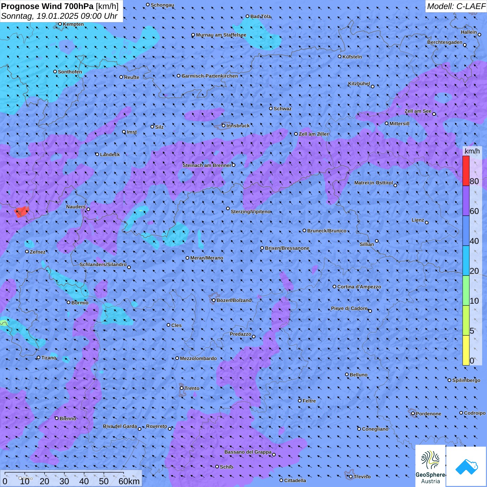Click the blue cloud logo icon
Screen dimensions: 487x487
pos(466,466)
